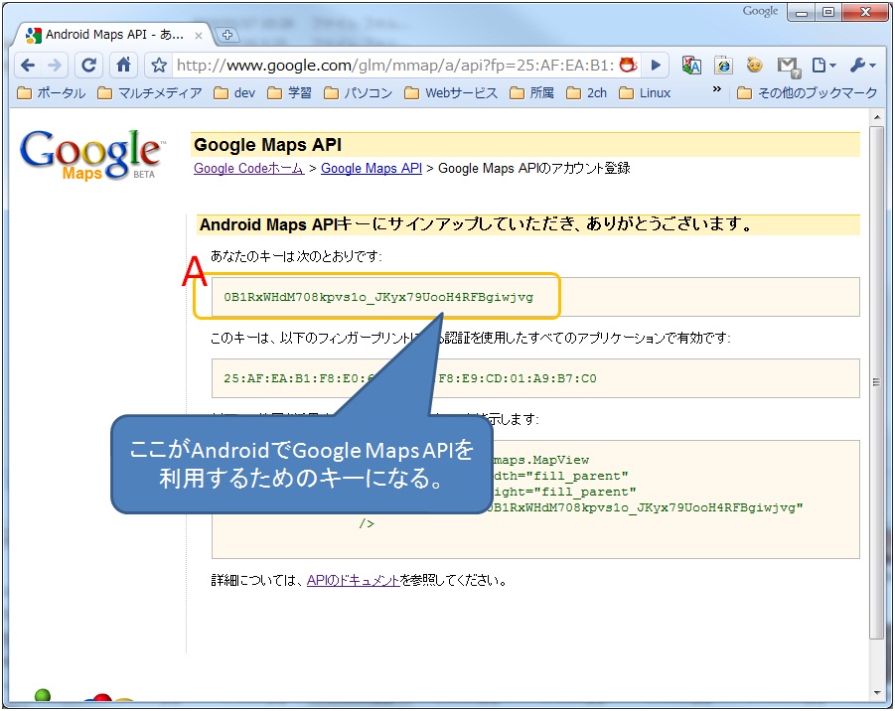Open the Linux bookmark folder
This screenshot has width=895, height=711.
(645, 93)
